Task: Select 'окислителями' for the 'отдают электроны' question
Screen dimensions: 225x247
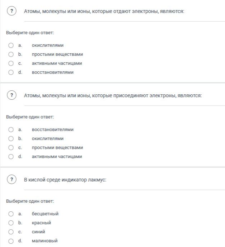Action: point(11,45)
